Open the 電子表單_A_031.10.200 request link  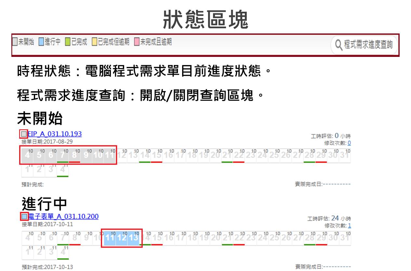point(63,216)
